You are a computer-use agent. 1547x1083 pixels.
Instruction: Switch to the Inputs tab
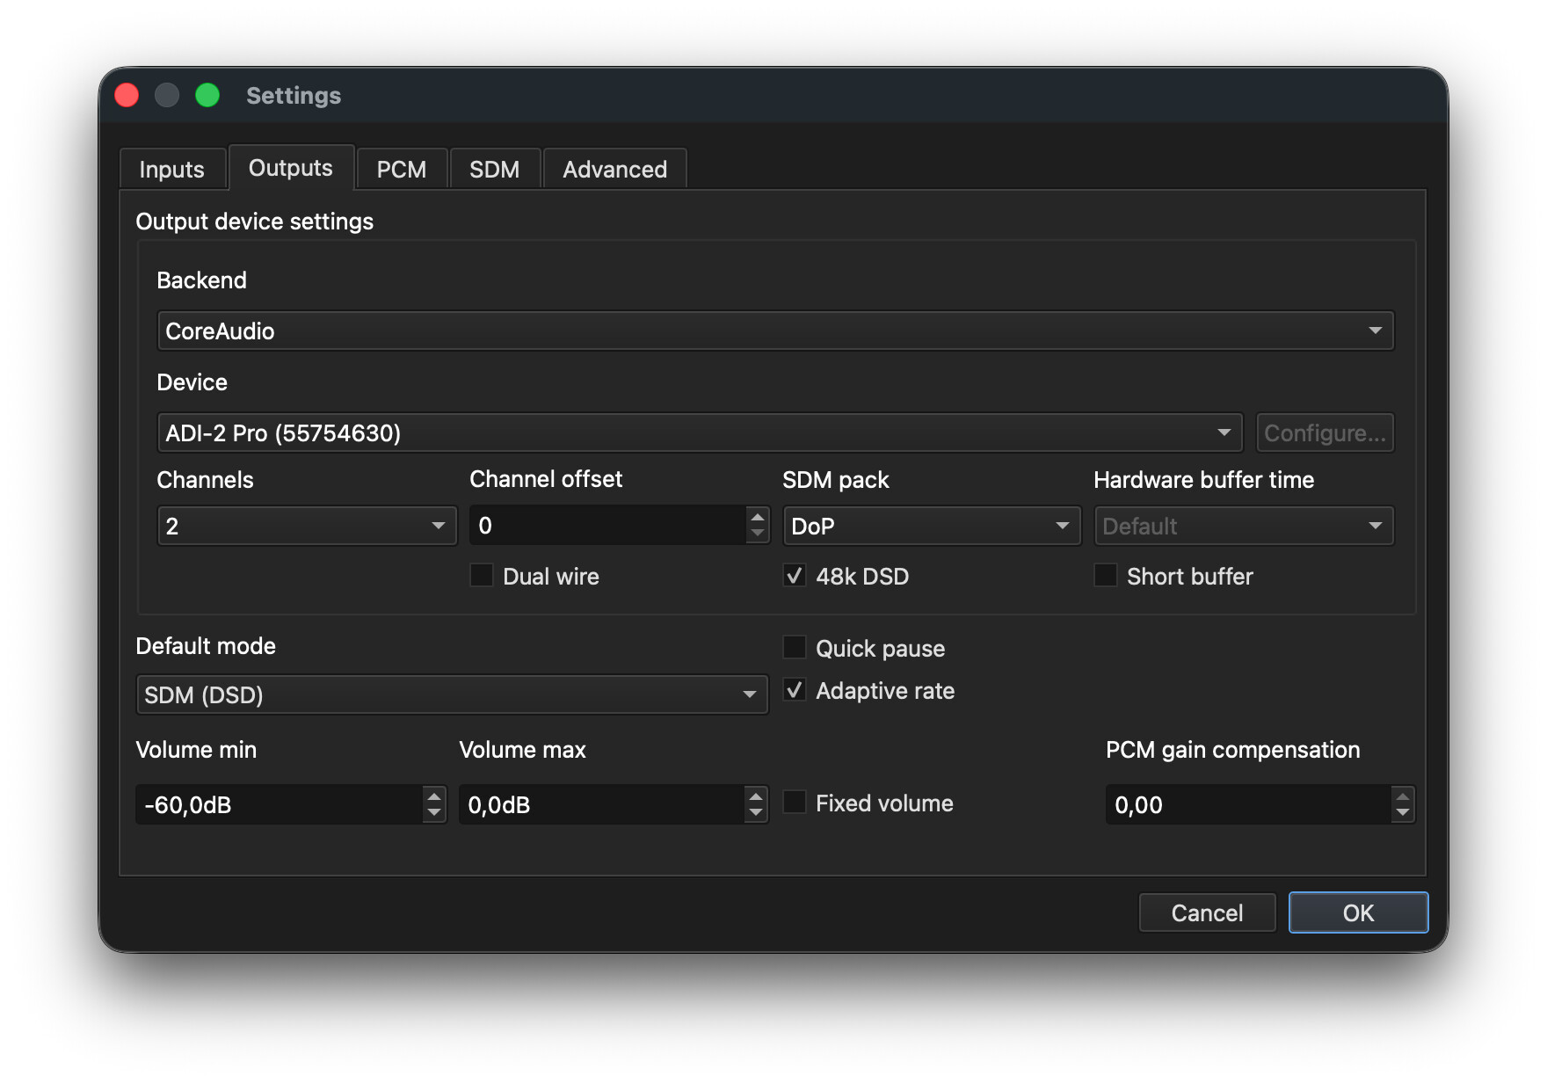click(x=171, y=169)
